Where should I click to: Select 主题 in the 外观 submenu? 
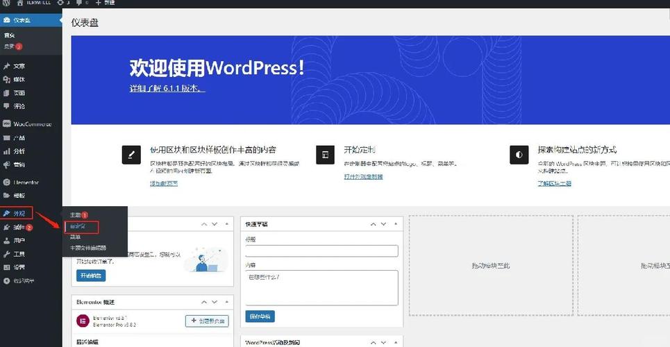75,215
